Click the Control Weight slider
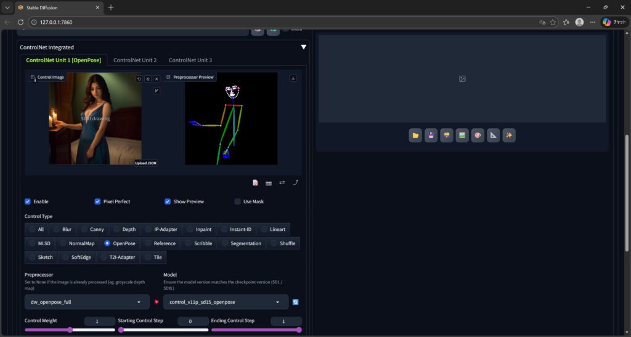The image size is (631, 337). [70, 330]
